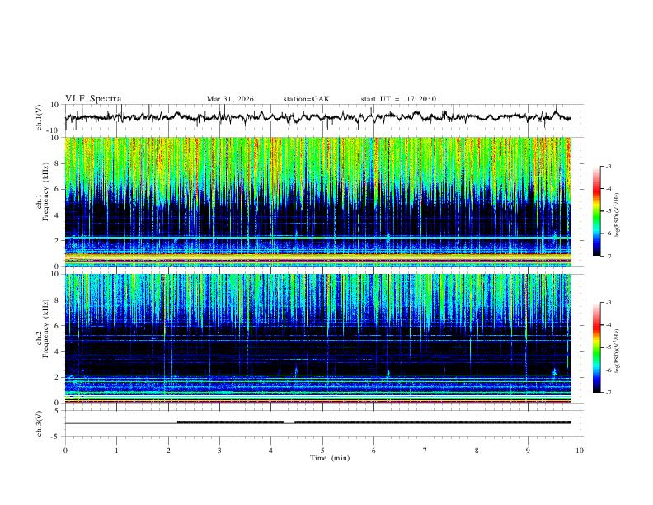Viewport: 653px width, 505px height.
Task: Click time axis tick label "2"
Action: [168, 451]
